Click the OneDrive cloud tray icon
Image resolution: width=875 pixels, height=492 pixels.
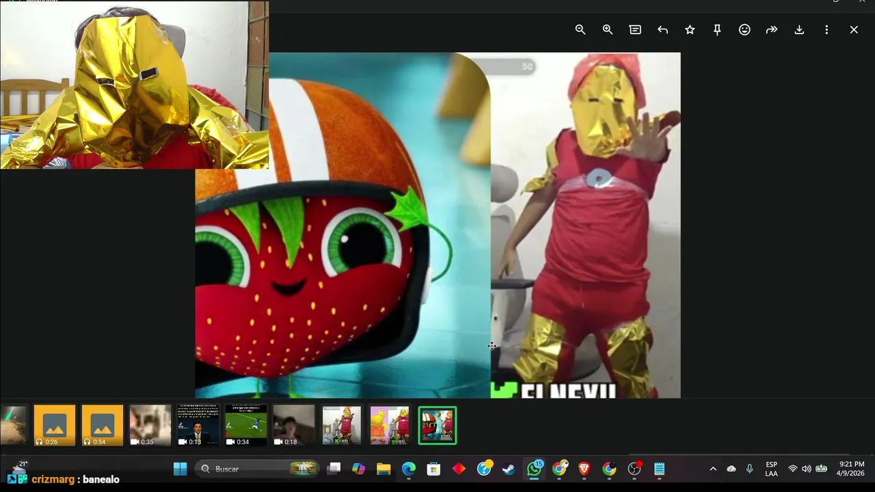point(731,469)
